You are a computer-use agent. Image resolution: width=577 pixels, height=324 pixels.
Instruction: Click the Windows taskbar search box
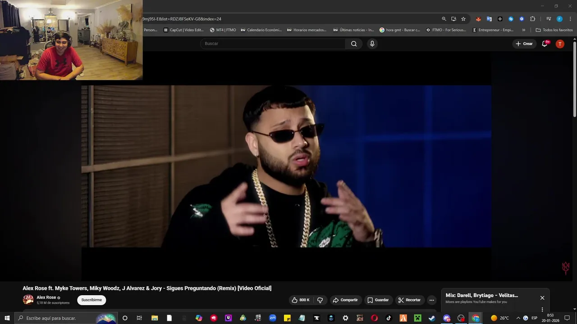point(66,318)
